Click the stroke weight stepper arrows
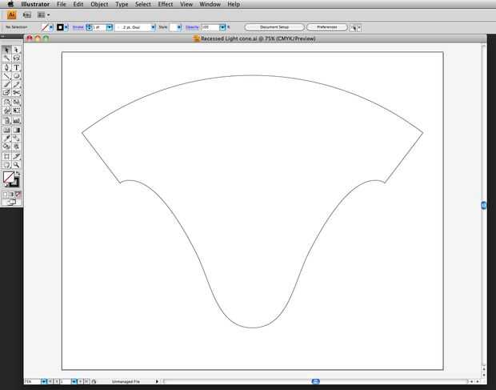496x390 pixels. coord(89,27)
